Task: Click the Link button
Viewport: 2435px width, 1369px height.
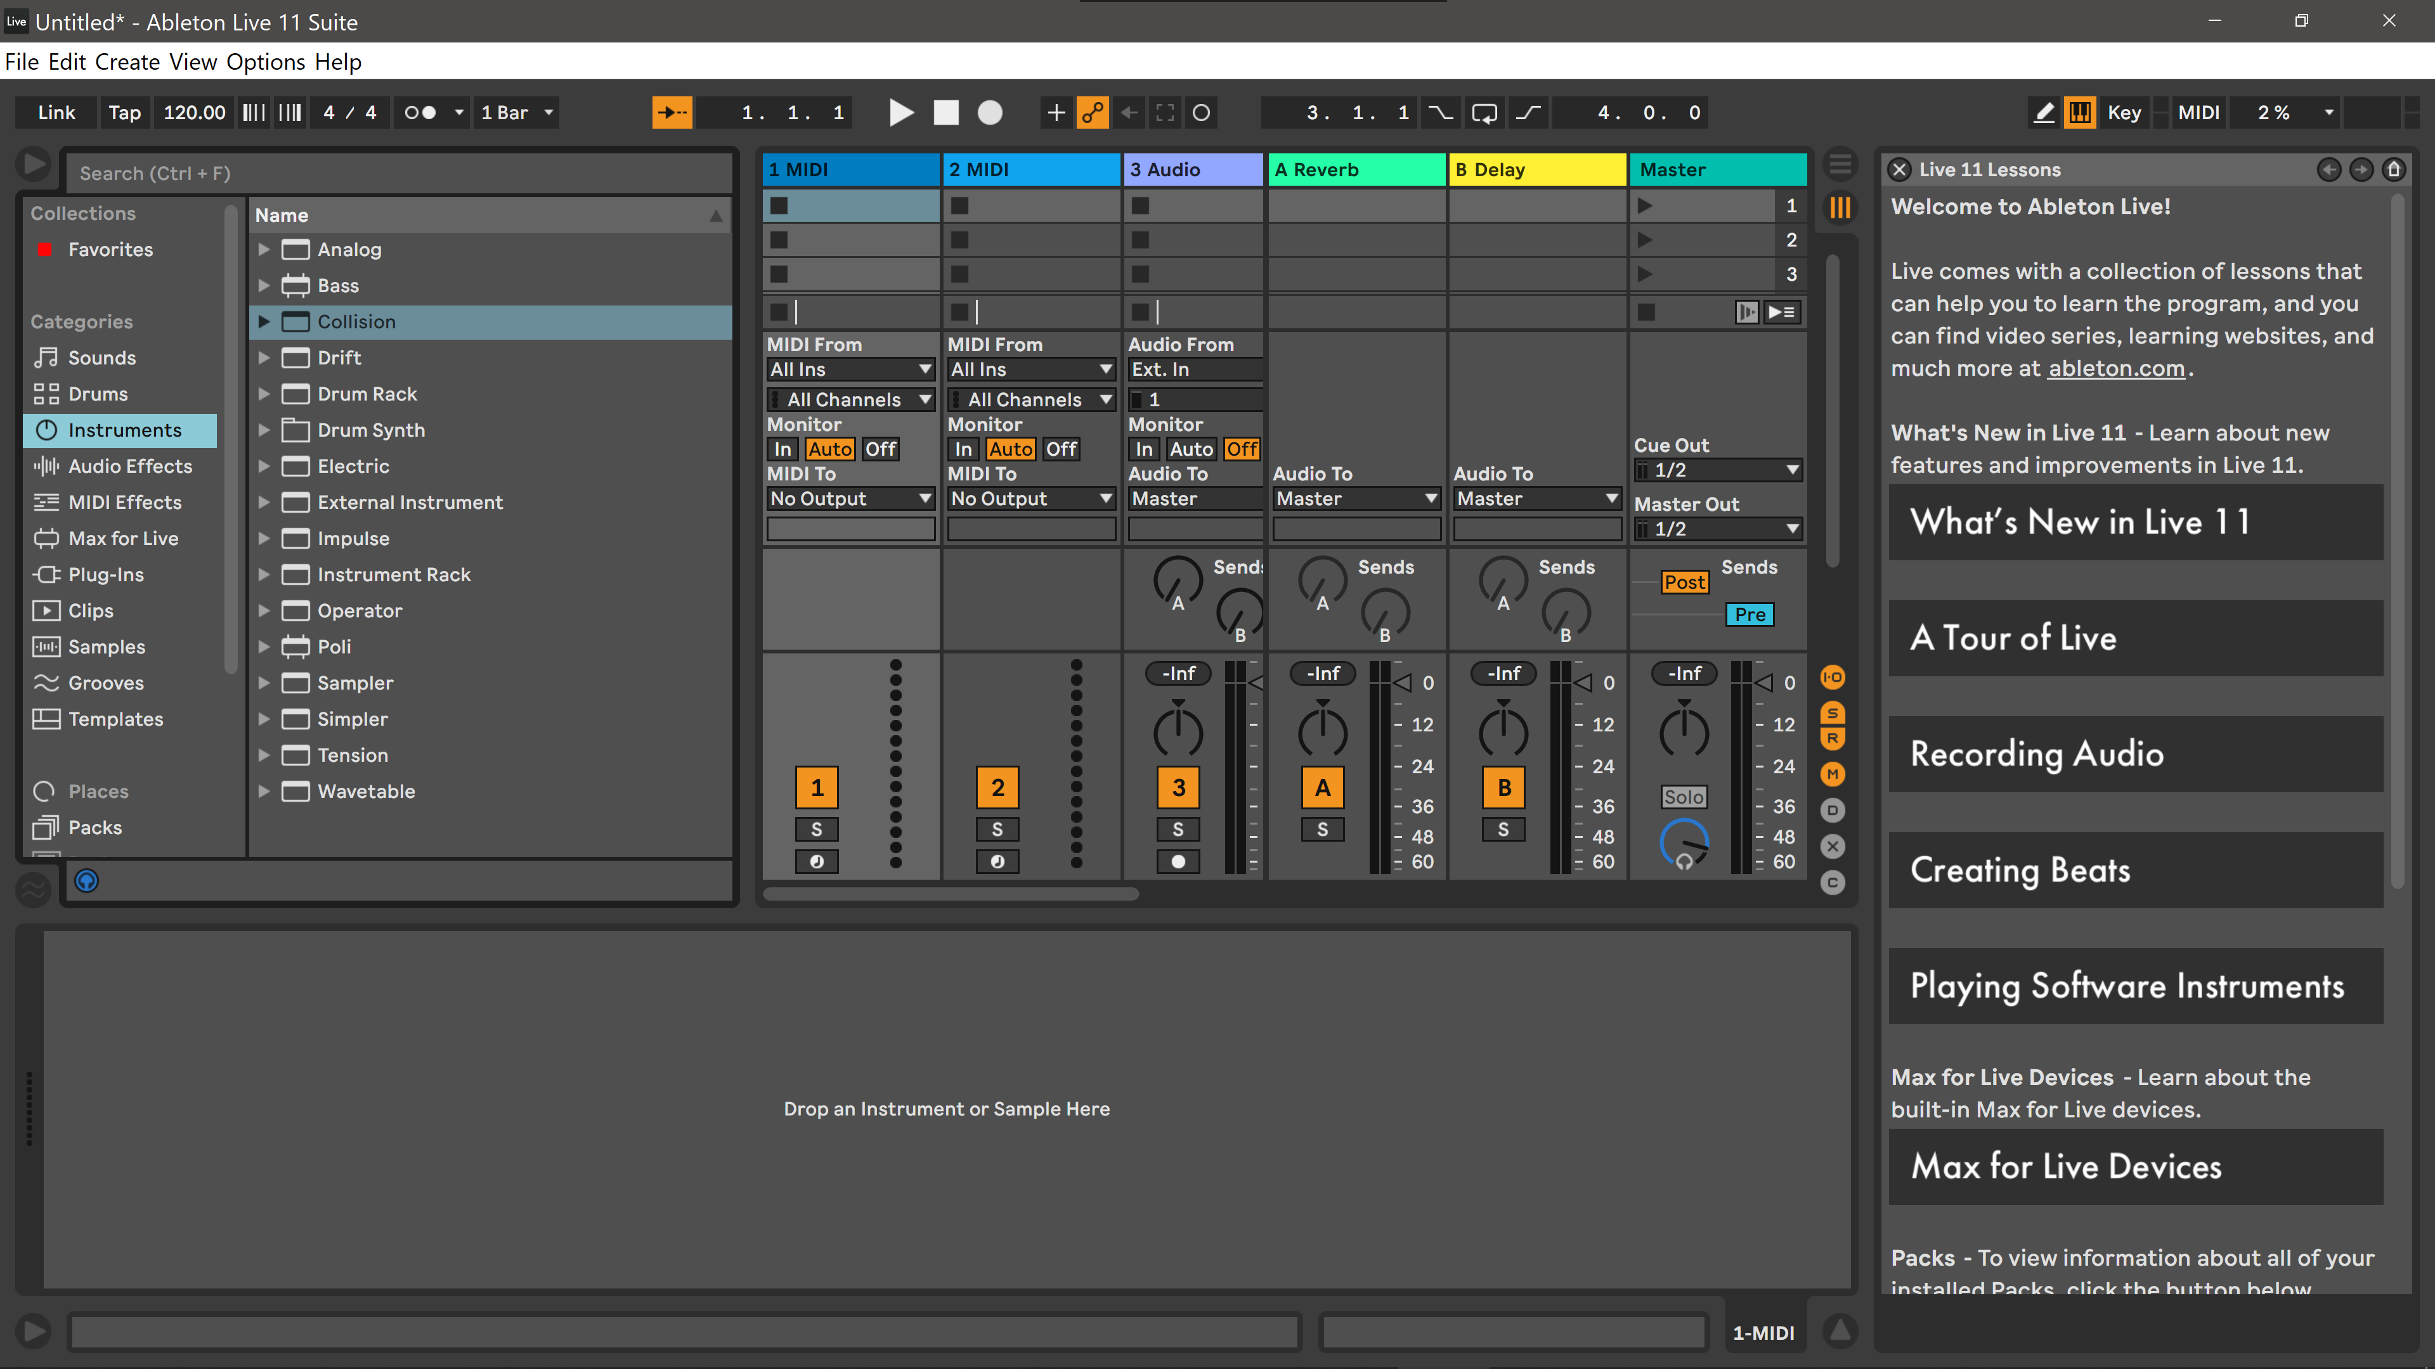Action: pyautogui.click(x=56, y=112)
